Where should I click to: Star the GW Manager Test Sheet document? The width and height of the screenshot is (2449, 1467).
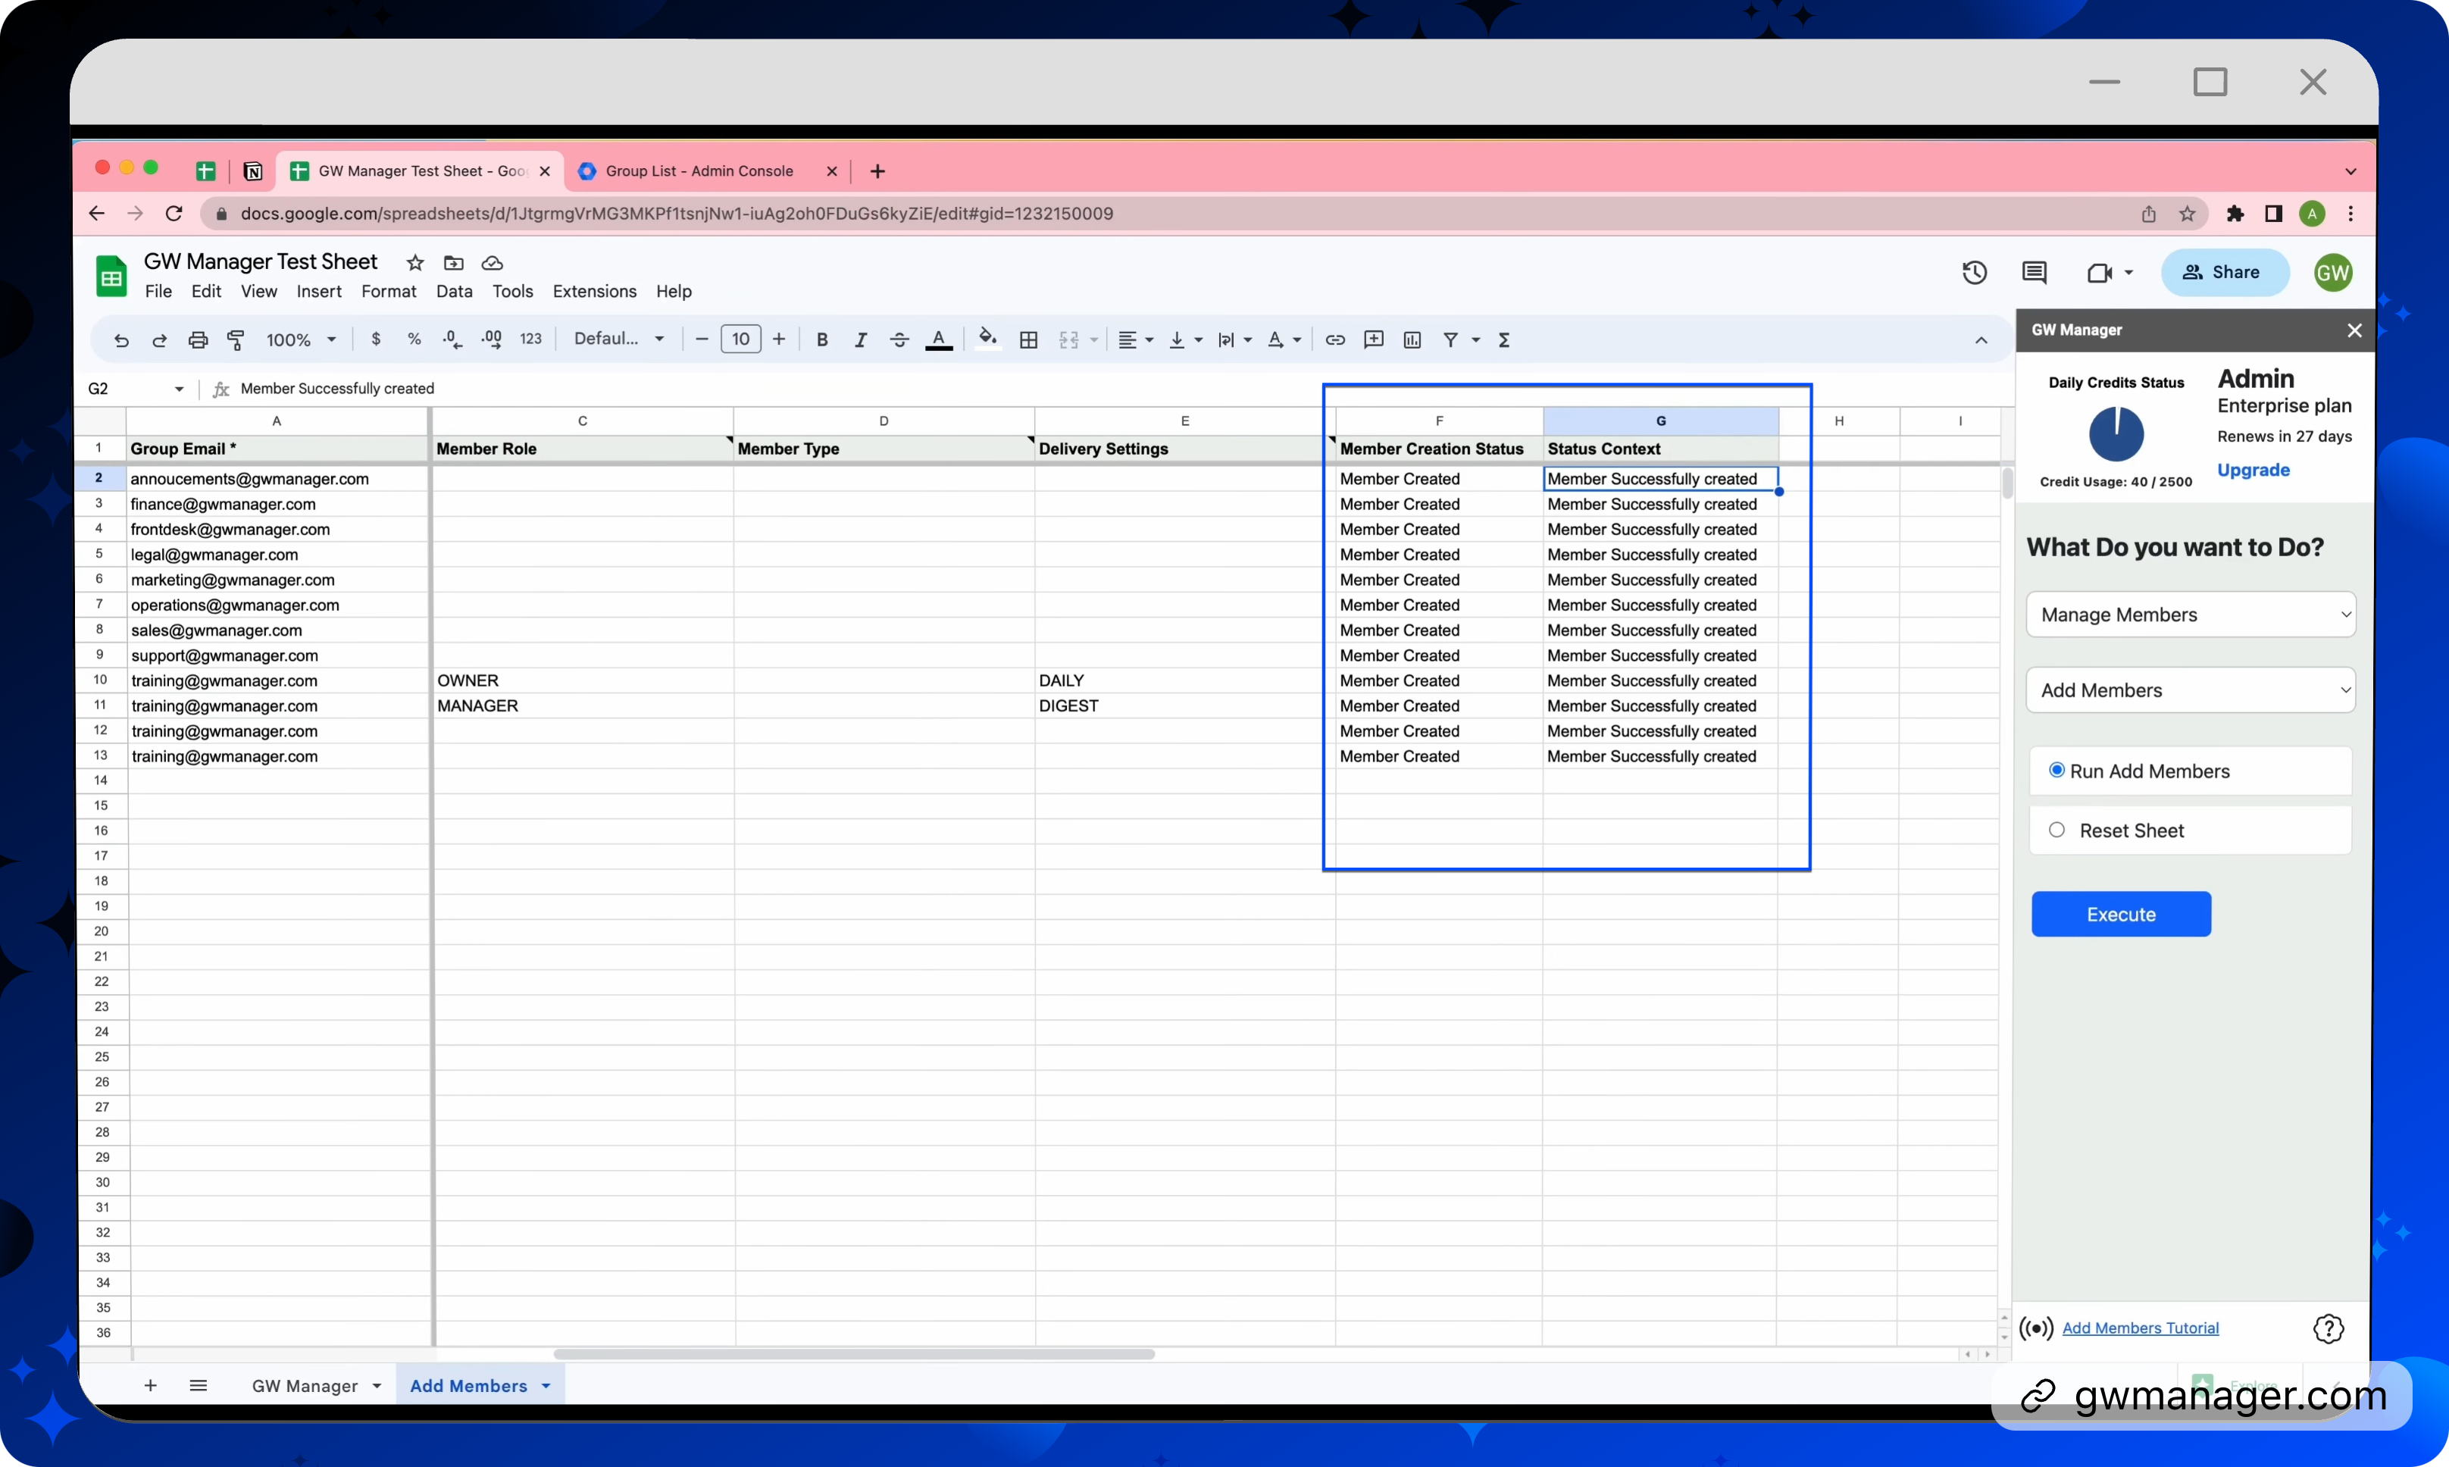(415, 263)
